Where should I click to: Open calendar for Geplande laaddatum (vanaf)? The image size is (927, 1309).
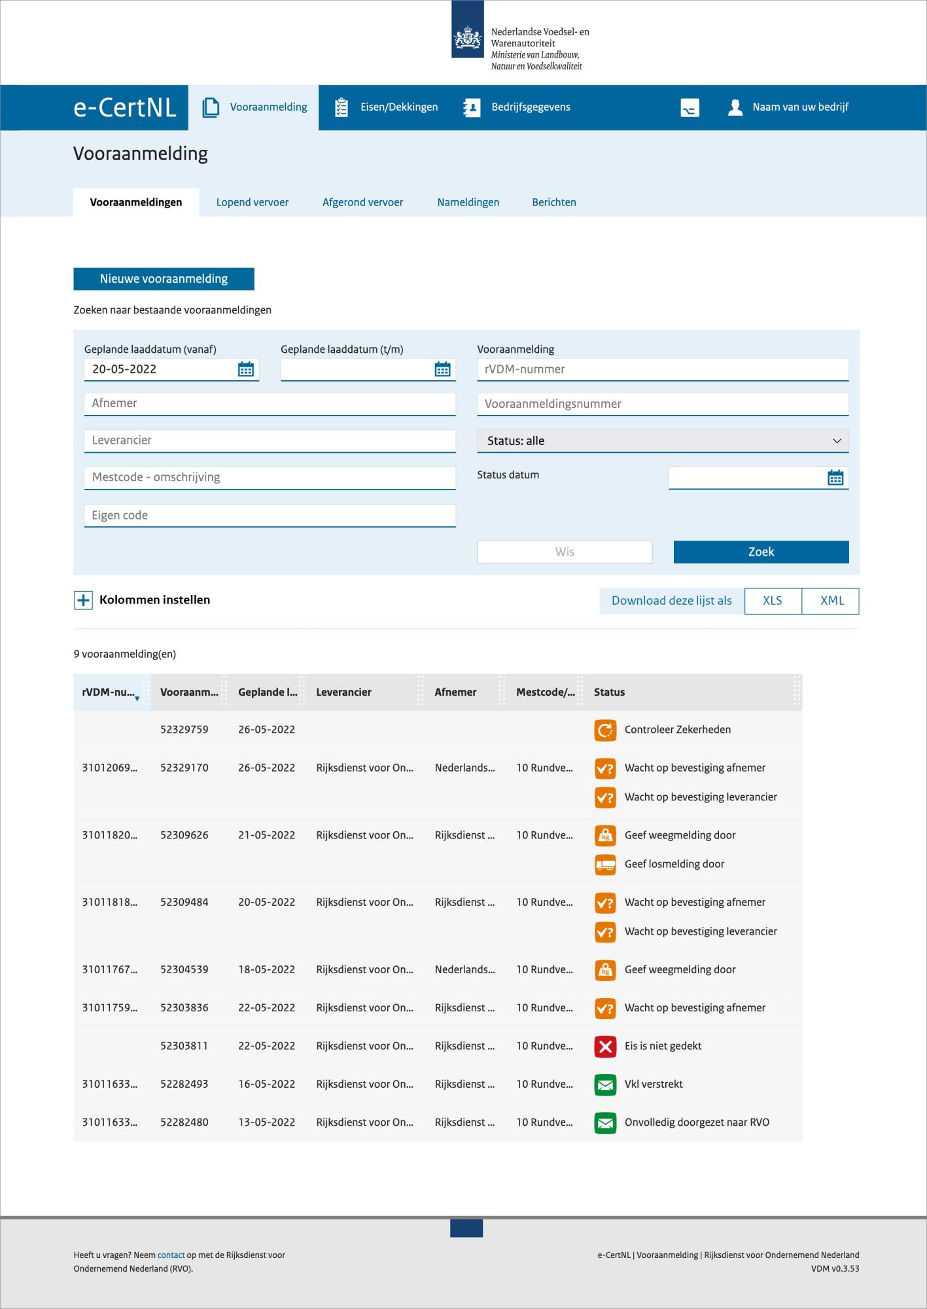point(246,369)
